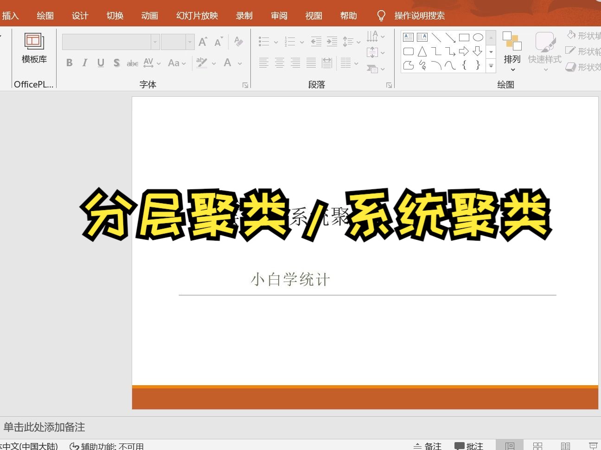Increase font size button
The height and width of the screenshot is (450, 601).
pos(203,42)
